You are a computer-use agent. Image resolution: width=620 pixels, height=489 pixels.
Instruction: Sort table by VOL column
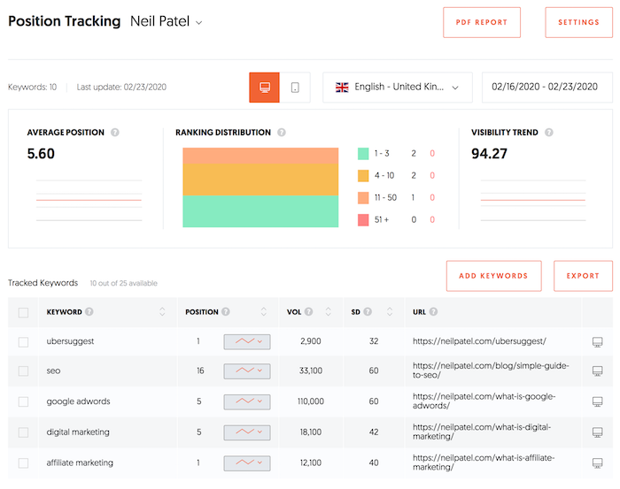(x=329, y=312)
